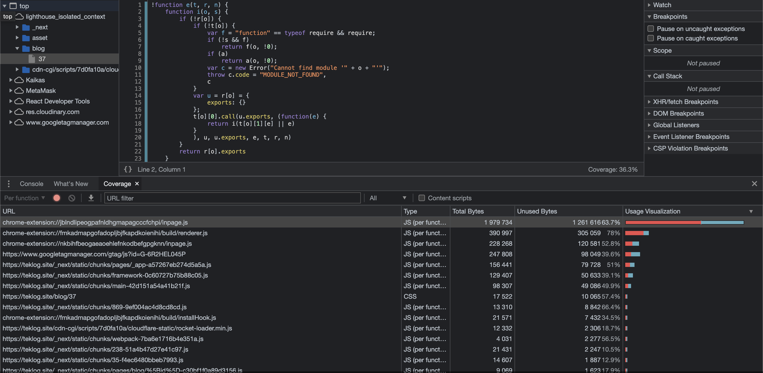Select the _next folder icon
This screenshot has width=763, height=373.
pyautogui.click(x=26, y=27)
